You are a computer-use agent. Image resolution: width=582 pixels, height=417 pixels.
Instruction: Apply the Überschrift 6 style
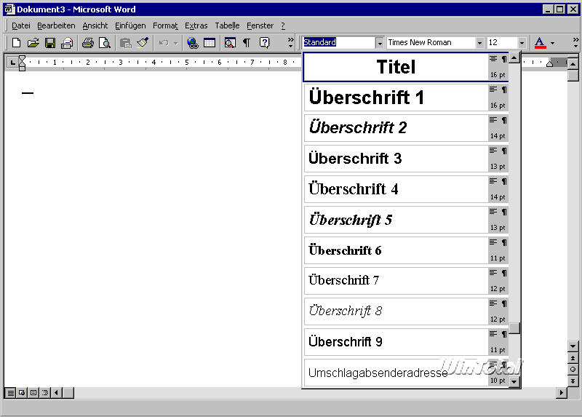(x=406, y=250)
